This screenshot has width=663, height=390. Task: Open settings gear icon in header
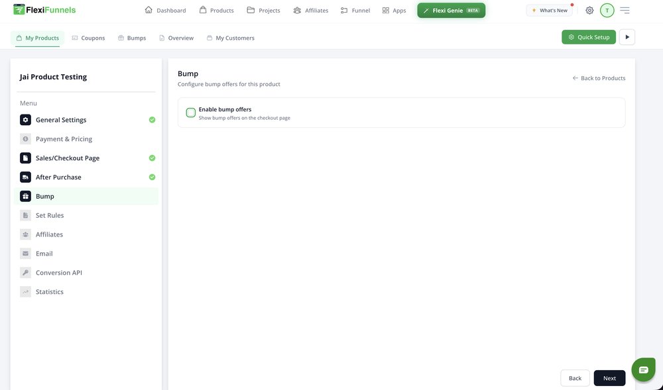pos(589,10)
